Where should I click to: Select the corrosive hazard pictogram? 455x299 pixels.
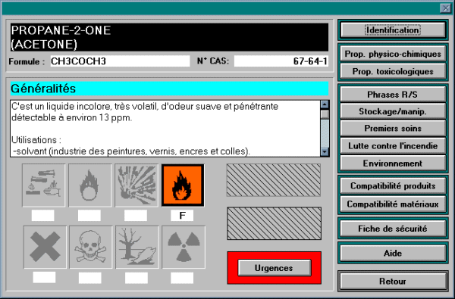click(43, 185)
